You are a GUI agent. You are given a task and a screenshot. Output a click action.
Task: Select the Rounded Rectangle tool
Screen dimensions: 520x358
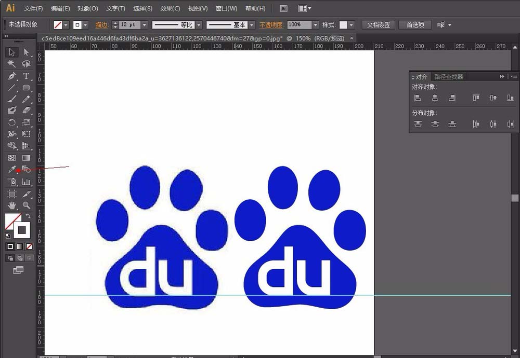(x=26, y=88)
